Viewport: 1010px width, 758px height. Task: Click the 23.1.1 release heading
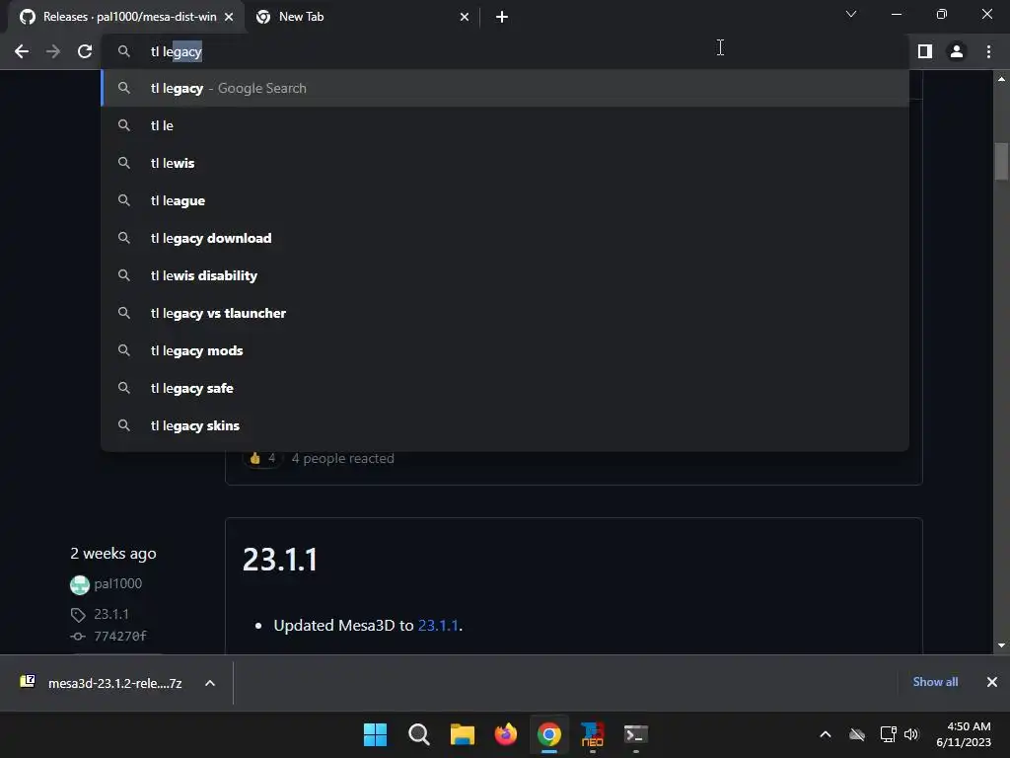click(x=279, y=560)
